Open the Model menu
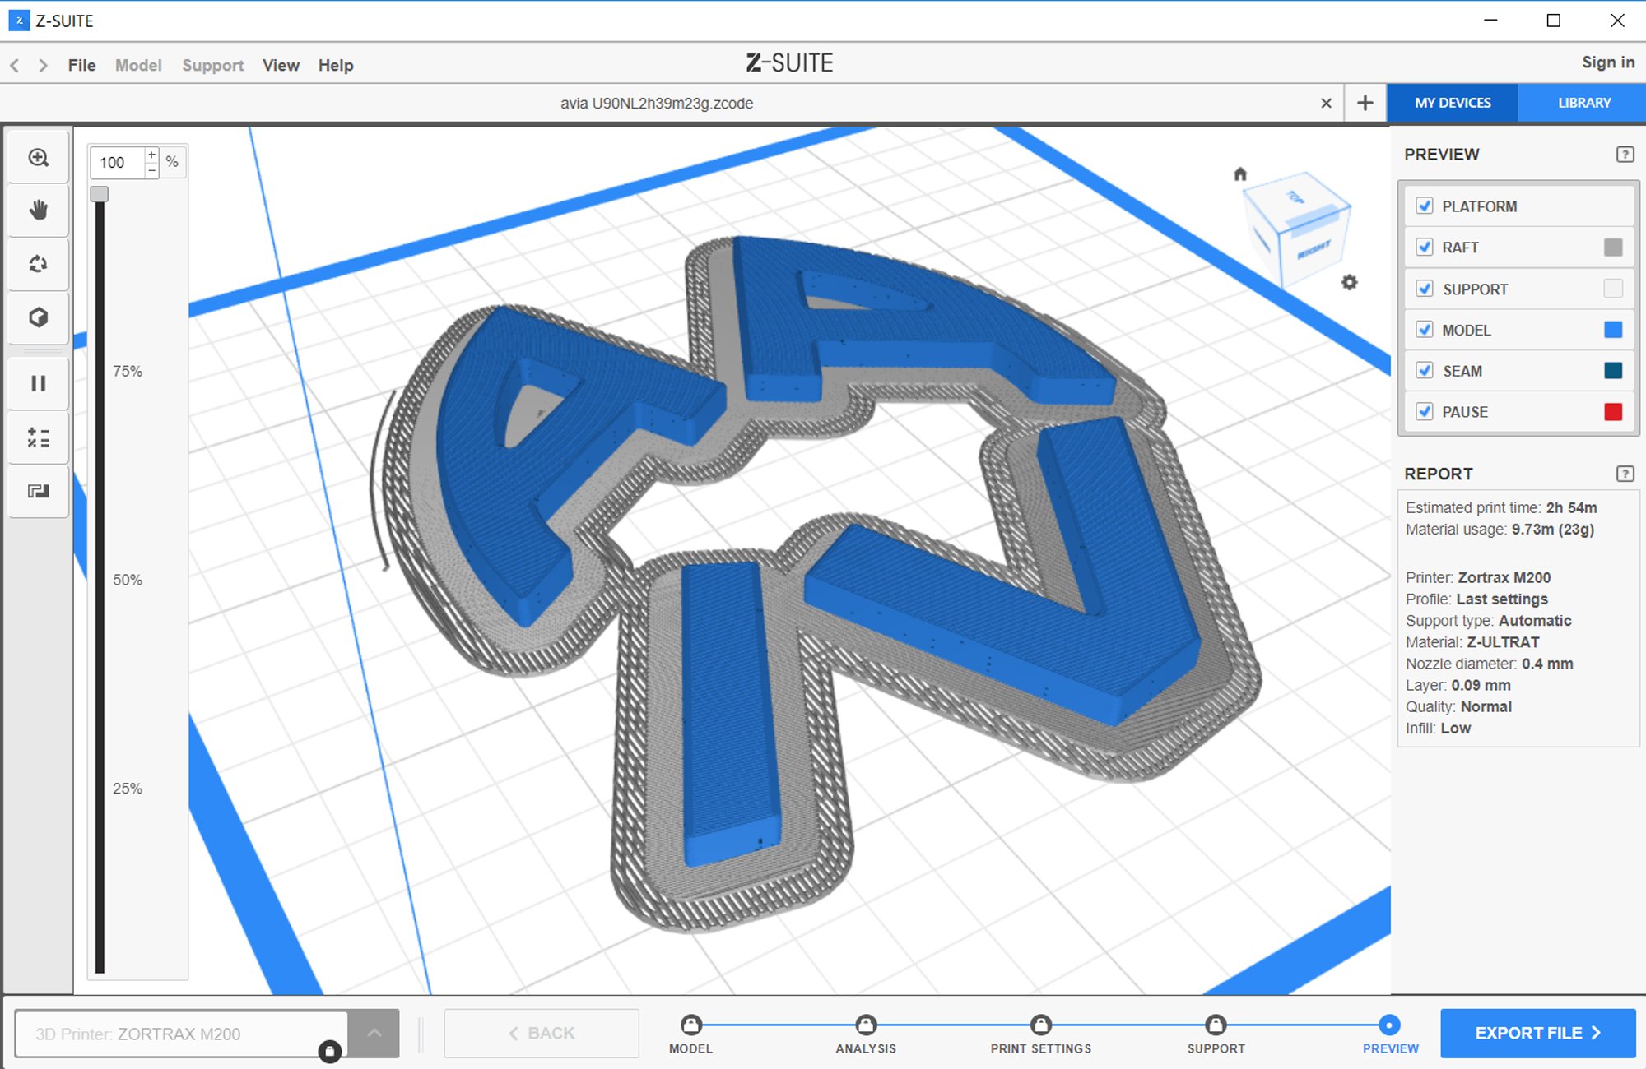 138,65
